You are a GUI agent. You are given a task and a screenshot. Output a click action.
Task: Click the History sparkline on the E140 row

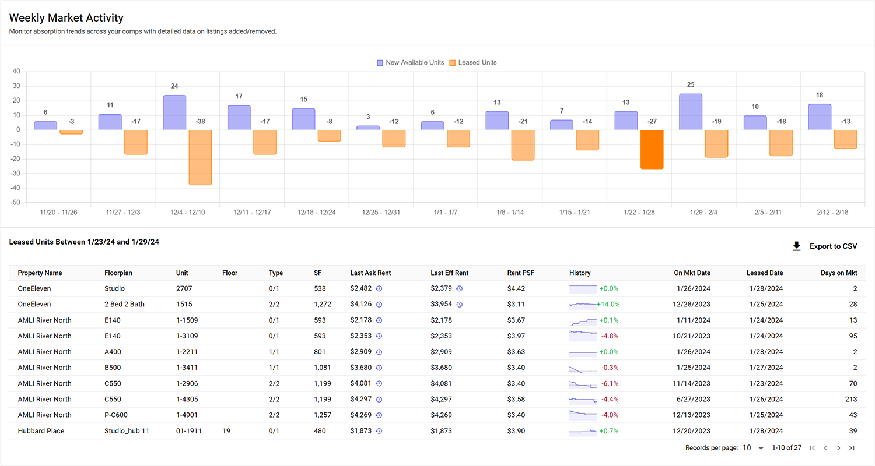[x=583, y=320]
